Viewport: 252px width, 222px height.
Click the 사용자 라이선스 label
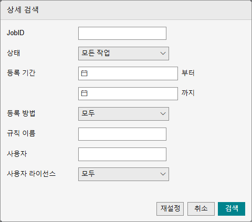tap(31, 174)
